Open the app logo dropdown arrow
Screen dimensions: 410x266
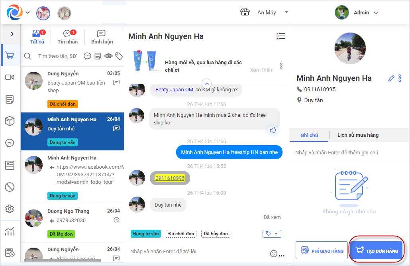(x=28, y=13)
